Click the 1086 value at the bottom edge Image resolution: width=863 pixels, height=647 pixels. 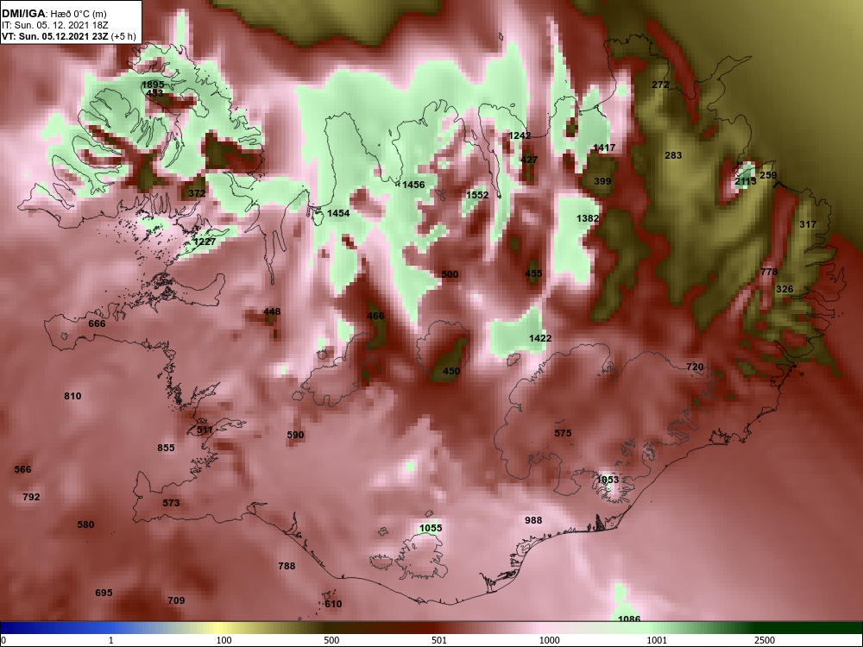click(x=629, y=619)
